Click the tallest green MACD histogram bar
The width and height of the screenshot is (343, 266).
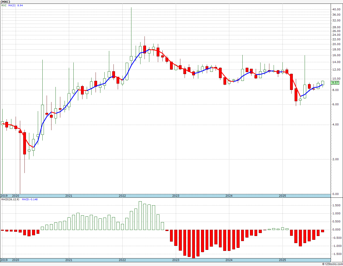(x=140, y=216)
